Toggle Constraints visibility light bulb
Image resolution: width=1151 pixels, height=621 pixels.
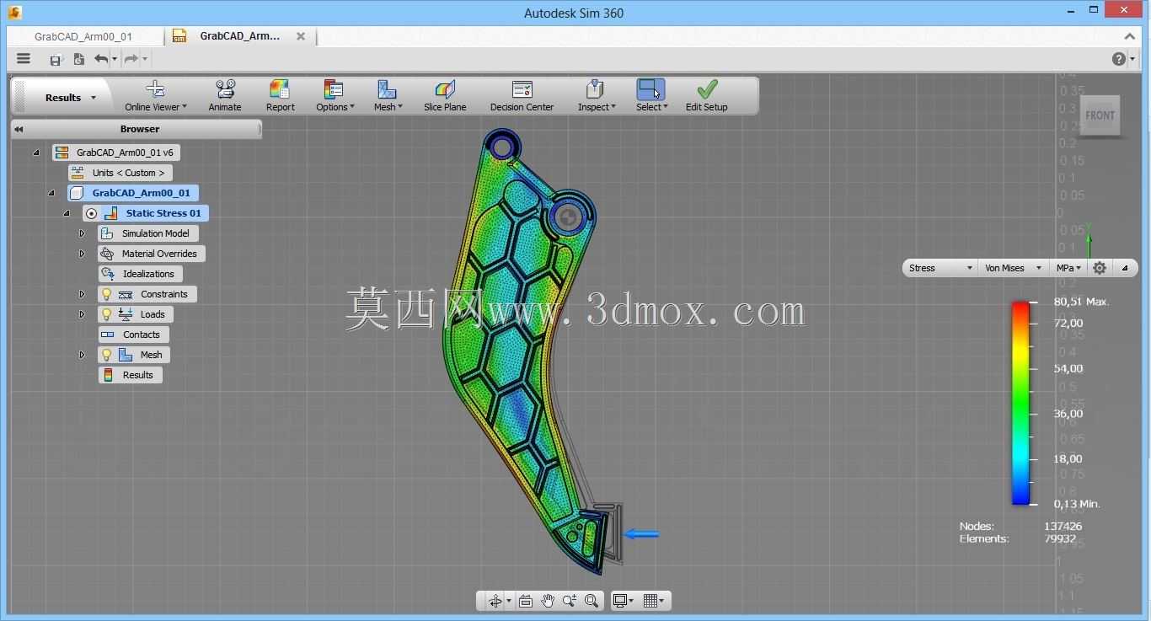click(x=106, y=294)
